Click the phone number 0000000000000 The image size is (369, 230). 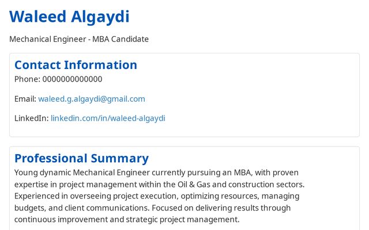click(72, 79)
